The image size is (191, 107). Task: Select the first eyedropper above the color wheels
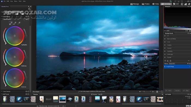click(x=11, y=23)
